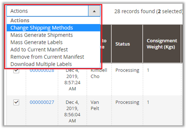Click the Actions header label in list

point(20,20)
